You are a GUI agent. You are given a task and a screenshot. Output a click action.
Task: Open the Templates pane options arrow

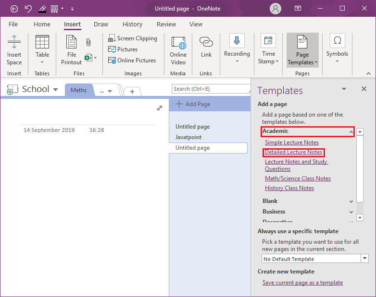344,89
